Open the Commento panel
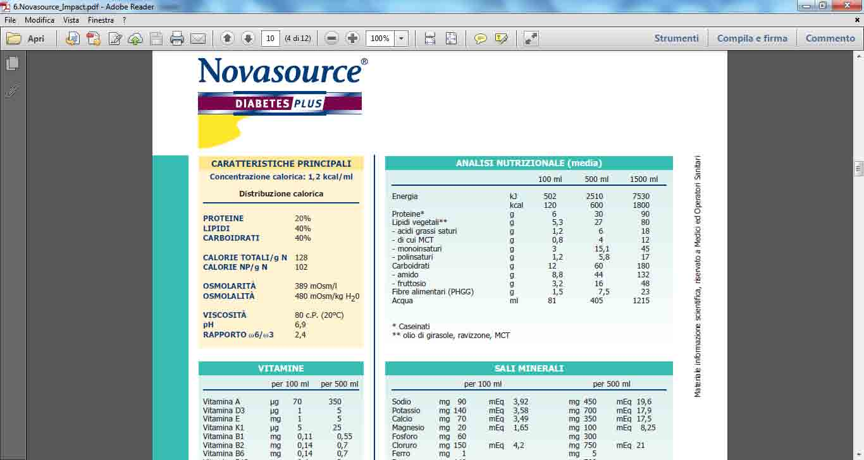This screenshot has height=460, width=864. pyautogui.click(x=830, y=39)
